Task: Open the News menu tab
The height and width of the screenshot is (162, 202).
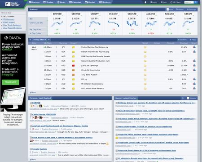Action: [x=61, y=2]
